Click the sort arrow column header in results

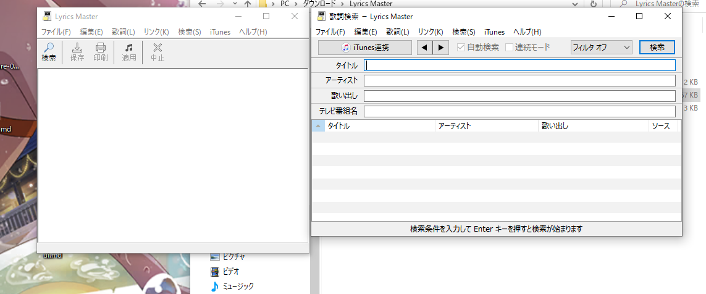pos(318,126)
